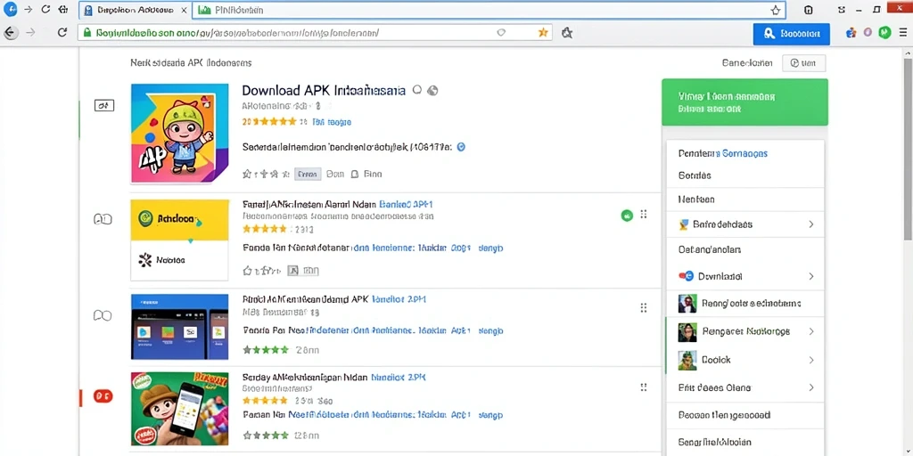Expand the Enis daees Olane chevron
Viewport: 913px width, 456px height.
pyautogui.click(x=811, y=387)
